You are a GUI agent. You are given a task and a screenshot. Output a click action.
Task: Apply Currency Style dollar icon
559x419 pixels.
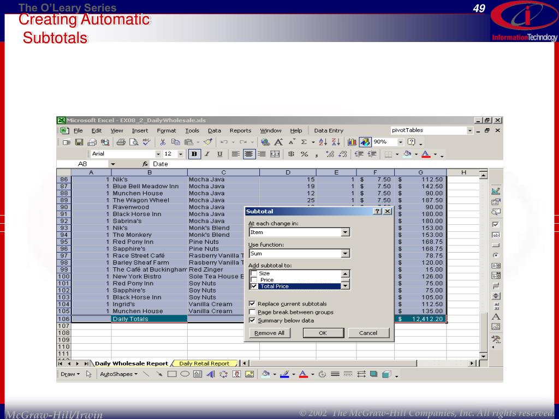(292, 154)
